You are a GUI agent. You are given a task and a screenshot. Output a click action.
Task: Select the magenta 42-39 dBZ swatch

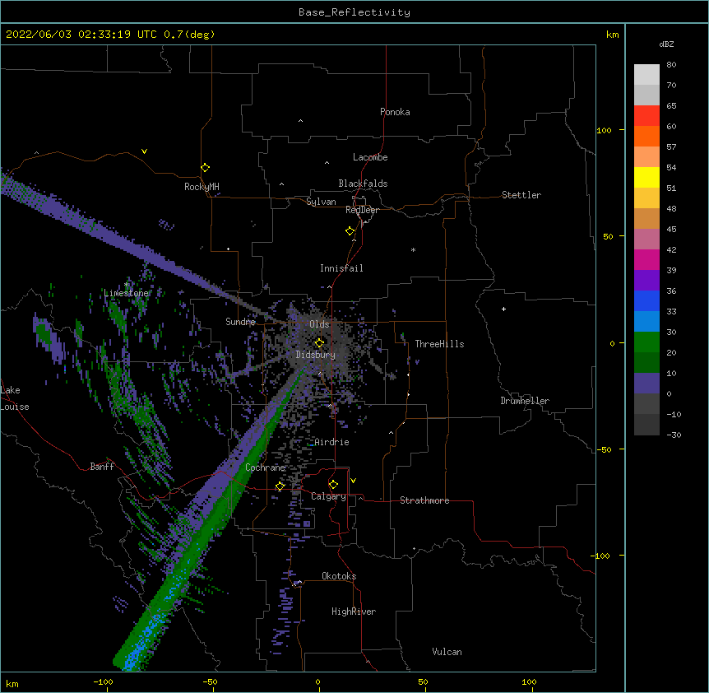646,259
